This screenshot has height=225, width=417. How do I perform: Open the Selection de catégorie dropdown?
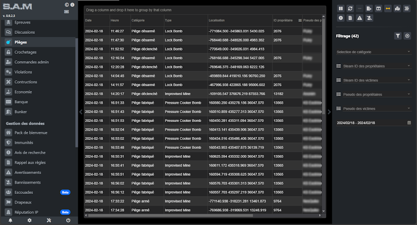coord(373,52)
